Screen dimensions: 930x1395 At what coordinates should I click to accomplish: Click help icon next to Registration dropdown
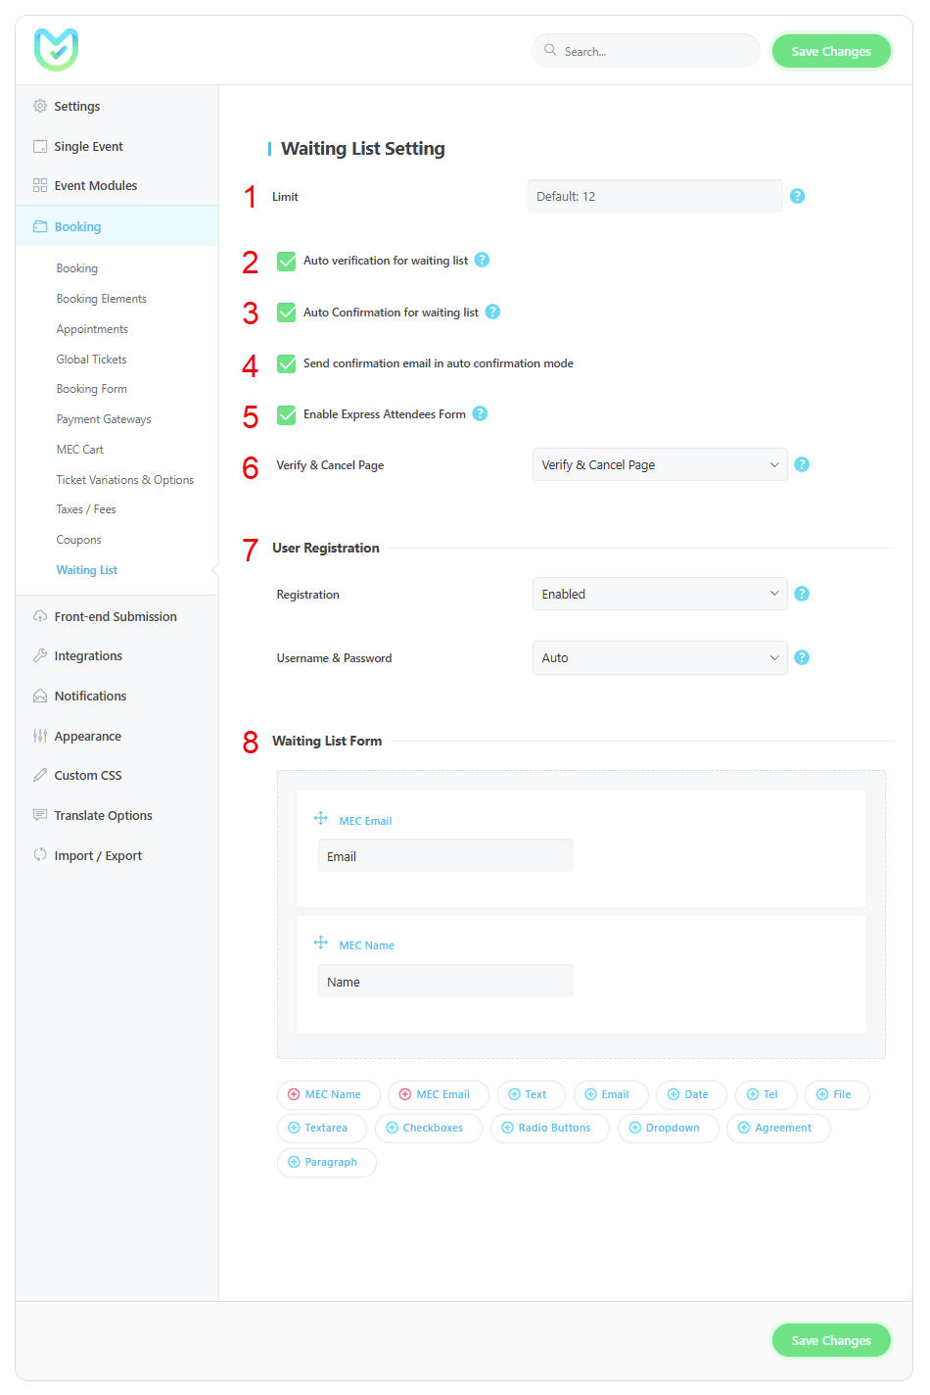tap(802, 594)
